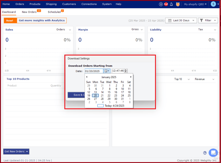Expand the Last 30 Days date range
This screenshot has width=221, height=163.
coord(180,20)
